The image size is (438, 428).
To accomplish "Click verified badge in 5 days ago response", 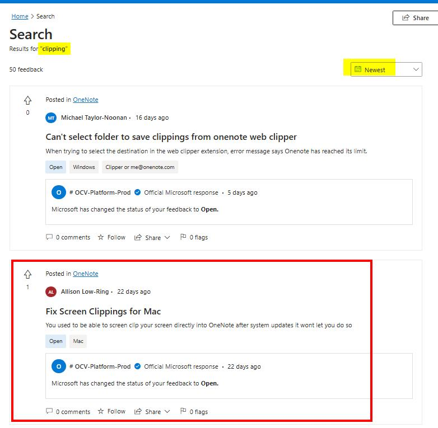I will click(x=137, y=192).
